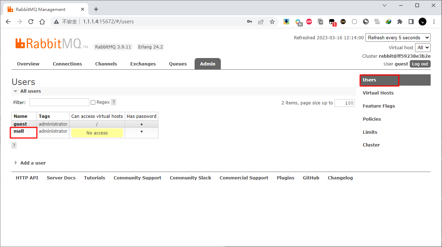Click the saved passwords key icon
The width and height of the screenshot is (442, 247).
(250, 22)
